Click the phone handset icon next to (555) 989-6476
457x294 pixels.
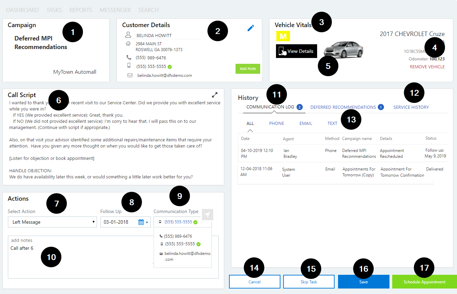point(129,57)
